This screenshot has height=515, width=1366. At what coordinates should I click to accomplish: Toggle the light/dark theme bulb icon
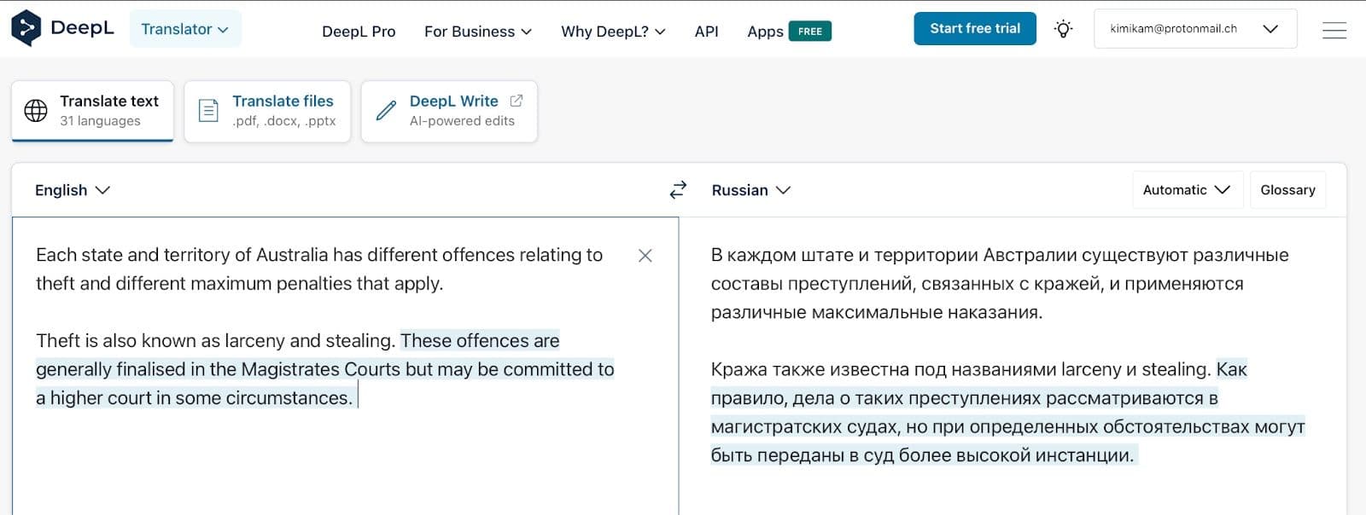tap(1063, 29)
